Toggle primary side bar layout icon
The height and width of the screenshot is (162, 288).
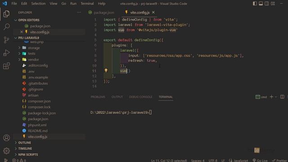point(255,4)
